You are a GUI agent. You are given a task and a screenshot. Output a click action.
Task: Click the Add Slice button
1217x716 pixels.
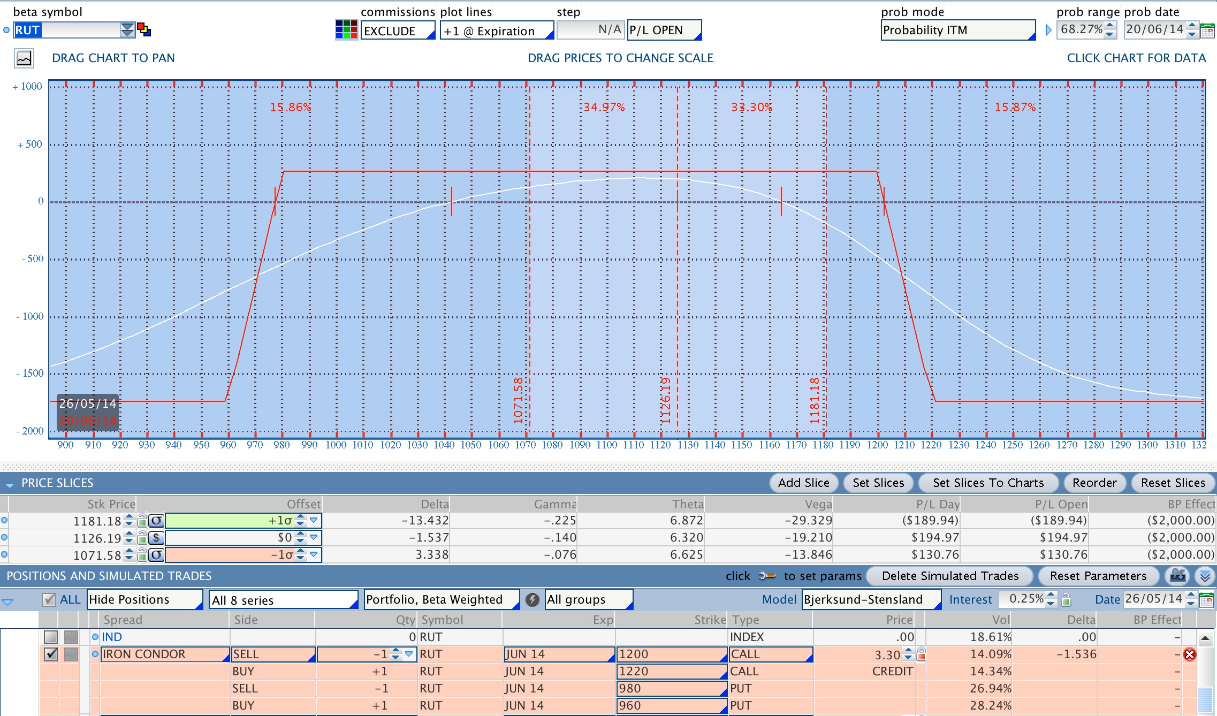tap(803, 483)
